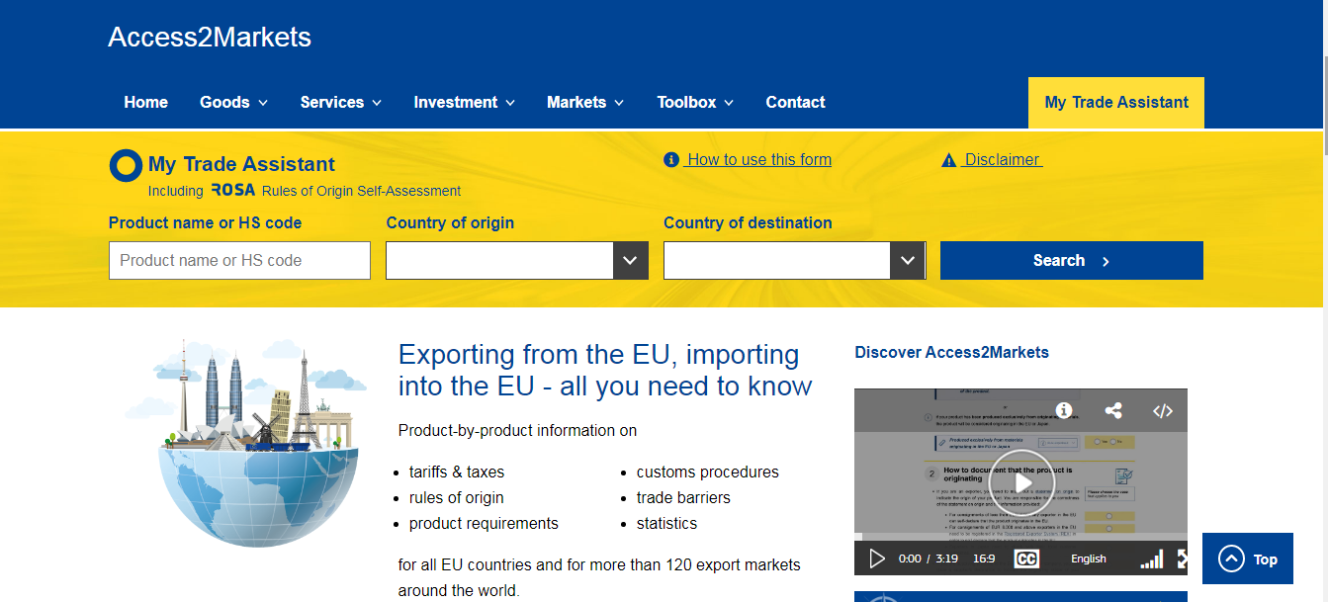The height and width of the screenshot is (602, 1328).
Task: Click the Top button to return up
Action: [1250, 559]
